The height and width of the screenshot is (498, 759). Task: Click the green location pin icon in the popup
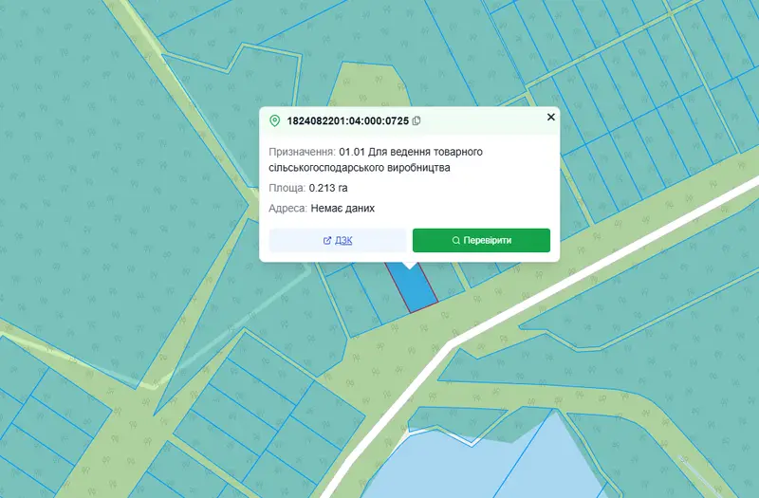point(274,121)
